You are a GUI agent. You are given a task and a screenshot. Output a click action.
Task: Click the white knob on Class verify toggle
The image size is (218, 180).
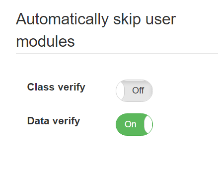click(x=120, y=90)
